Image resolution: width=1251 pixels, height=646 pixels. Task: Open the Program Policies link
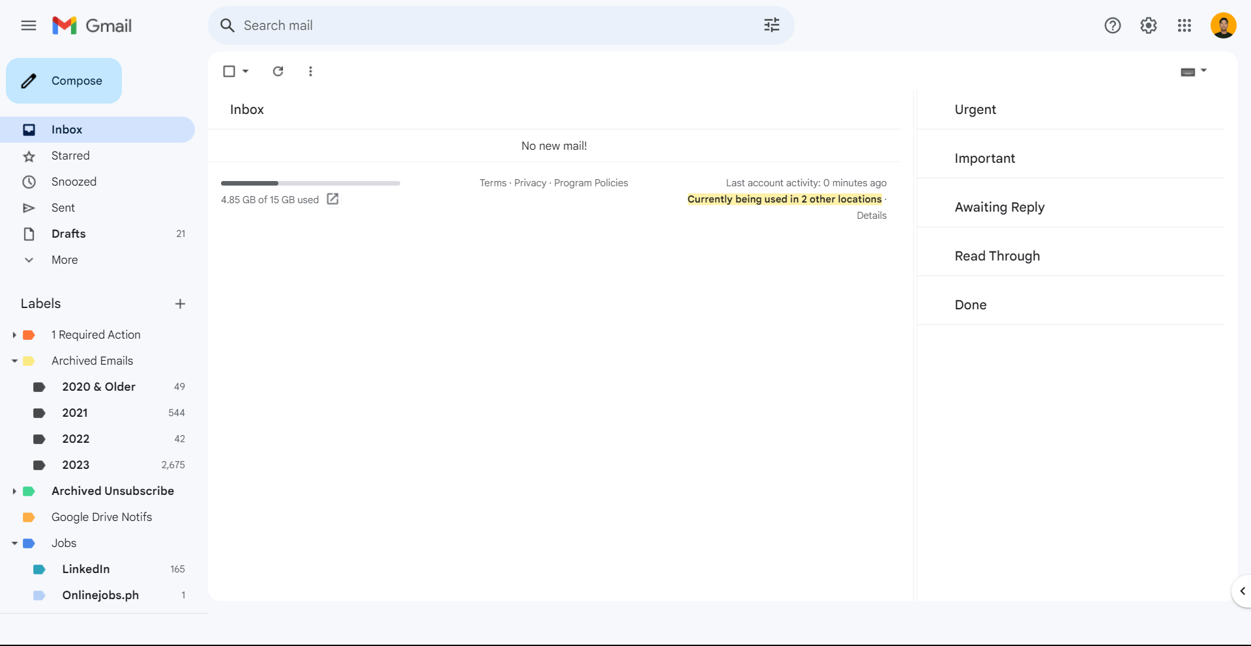pos(591,183)
